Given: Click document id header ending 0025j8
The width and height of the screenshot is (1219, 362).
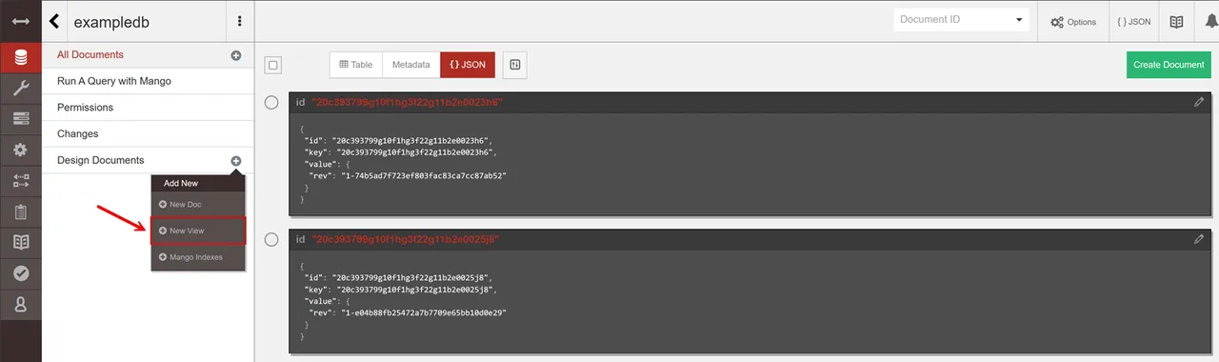Looking at the screenshot, I should coord(407,239).
